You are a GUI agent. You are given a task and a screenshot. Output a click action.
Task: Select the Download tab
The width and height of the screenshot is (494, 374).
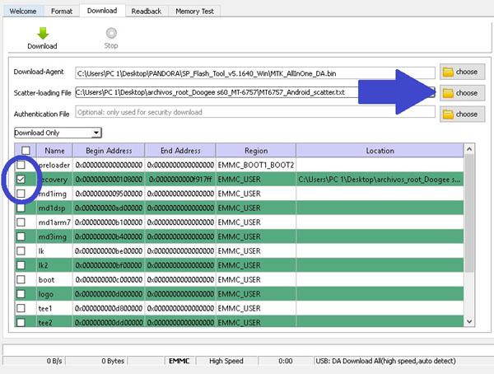point(102,11)
